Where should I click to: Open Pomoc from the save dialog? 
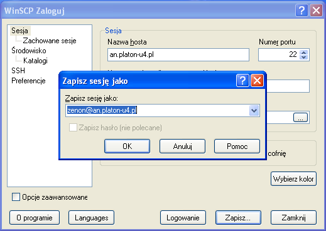(237, 146)
